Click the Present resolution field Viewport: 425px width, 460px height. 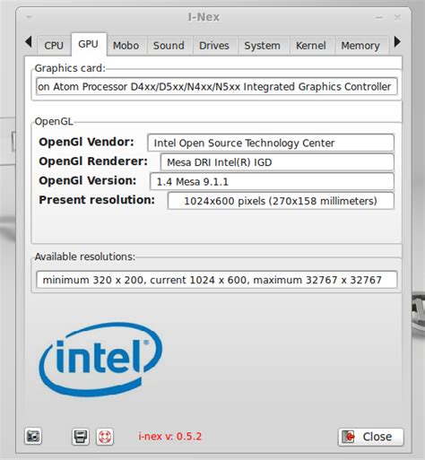coord(281,201)
